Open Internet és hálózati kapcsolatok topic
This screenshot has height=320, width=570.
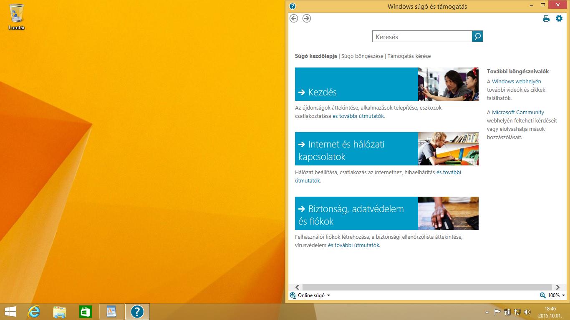pyautogui.click(x=356, y=149)
